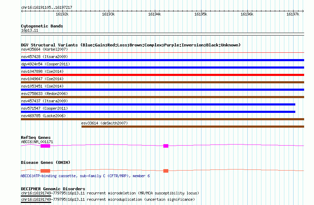The width and height of the screenshot is (314, 205).
Task: Click the nsv1049647 (Coe2014) label
Action: (42, 79)
